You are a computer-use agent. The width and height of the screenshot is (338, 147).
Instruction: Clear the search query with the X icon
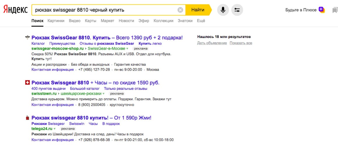tap(180, 10)
